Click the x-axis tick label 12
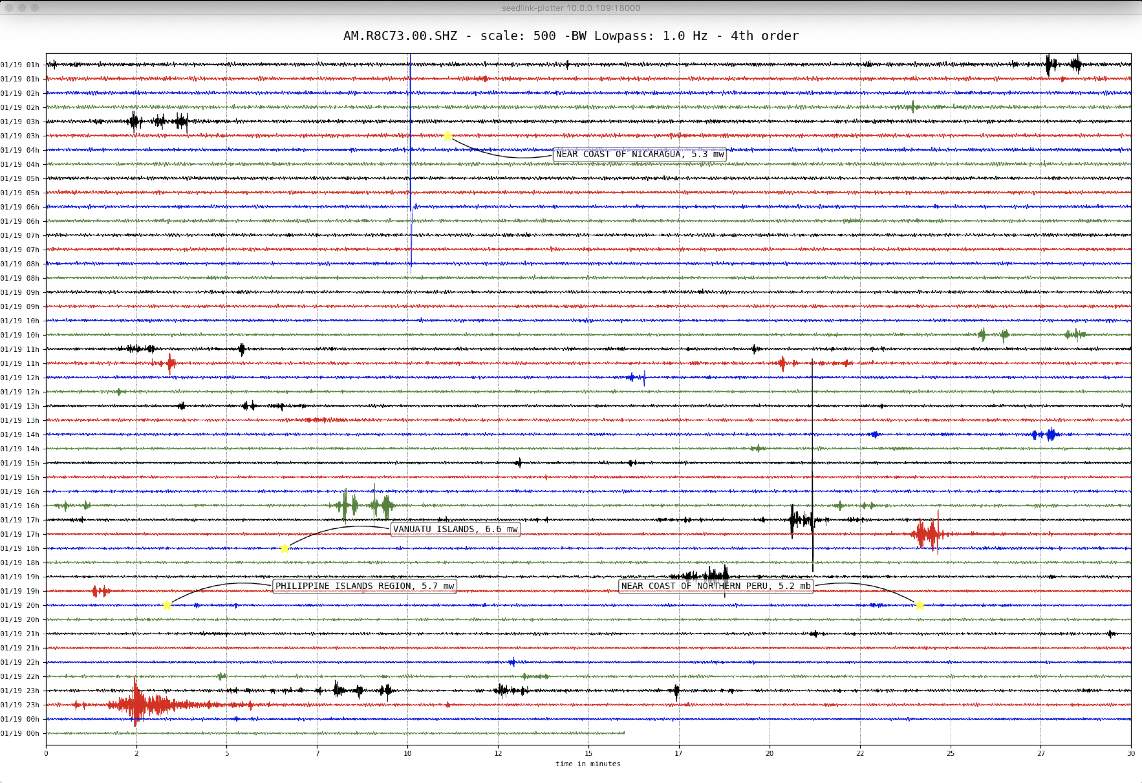 (x=498, y=753)
